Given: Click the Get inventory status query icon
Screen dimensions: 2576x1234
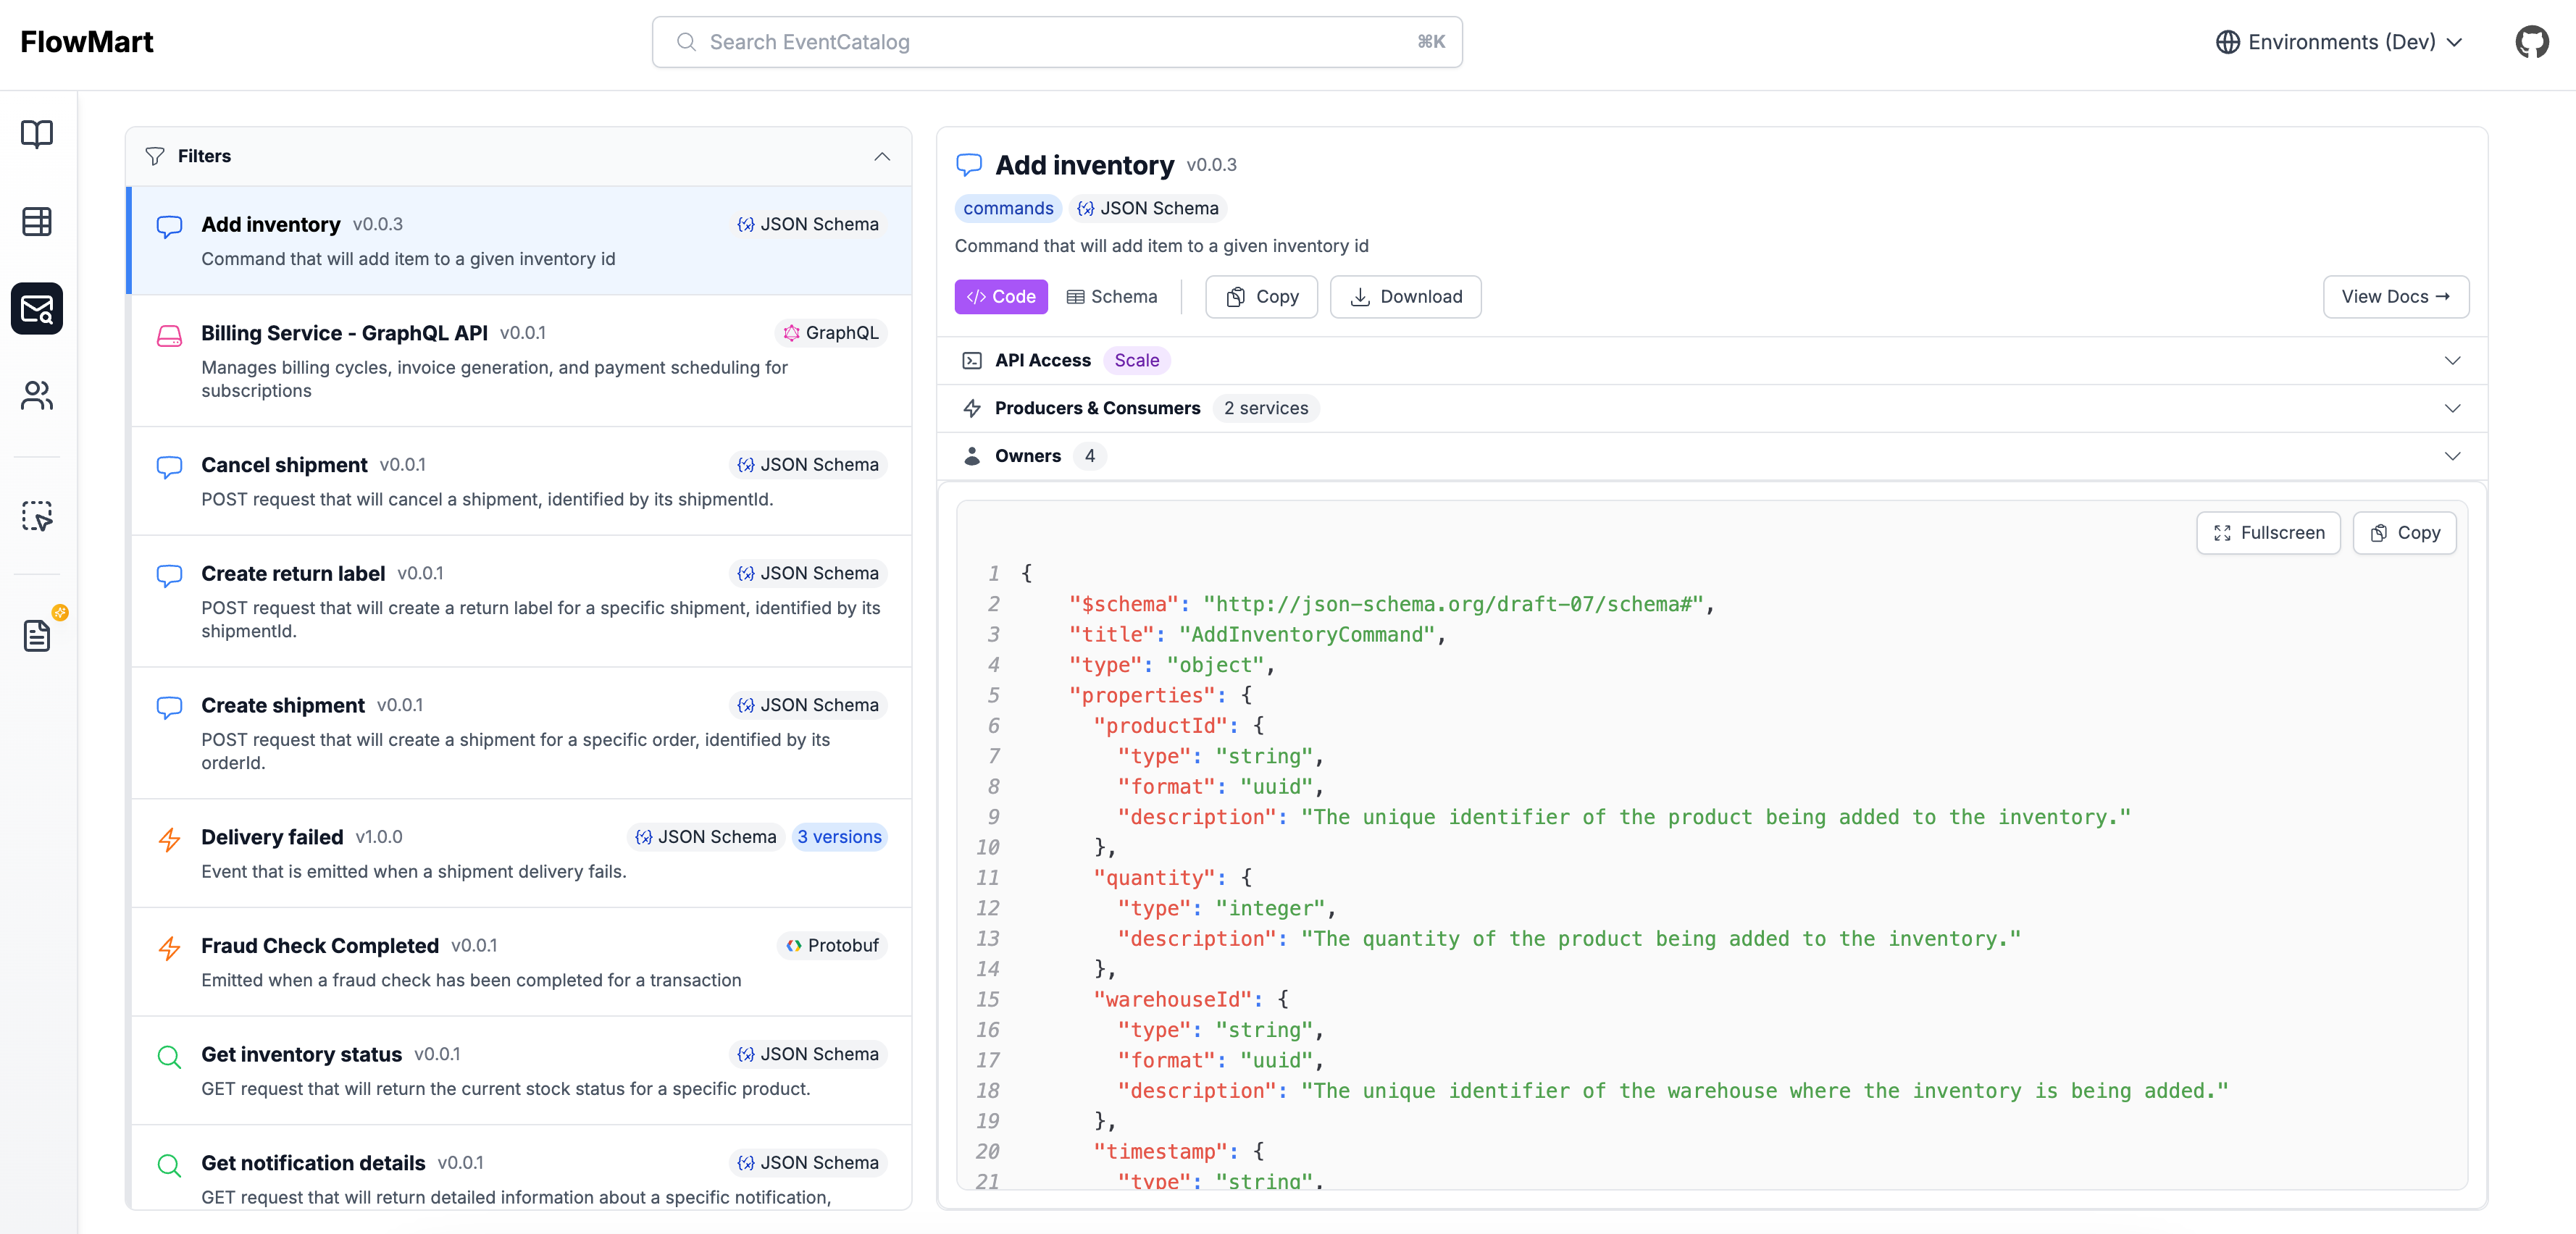Looking at the screenshot, I should pos(169,1057).
